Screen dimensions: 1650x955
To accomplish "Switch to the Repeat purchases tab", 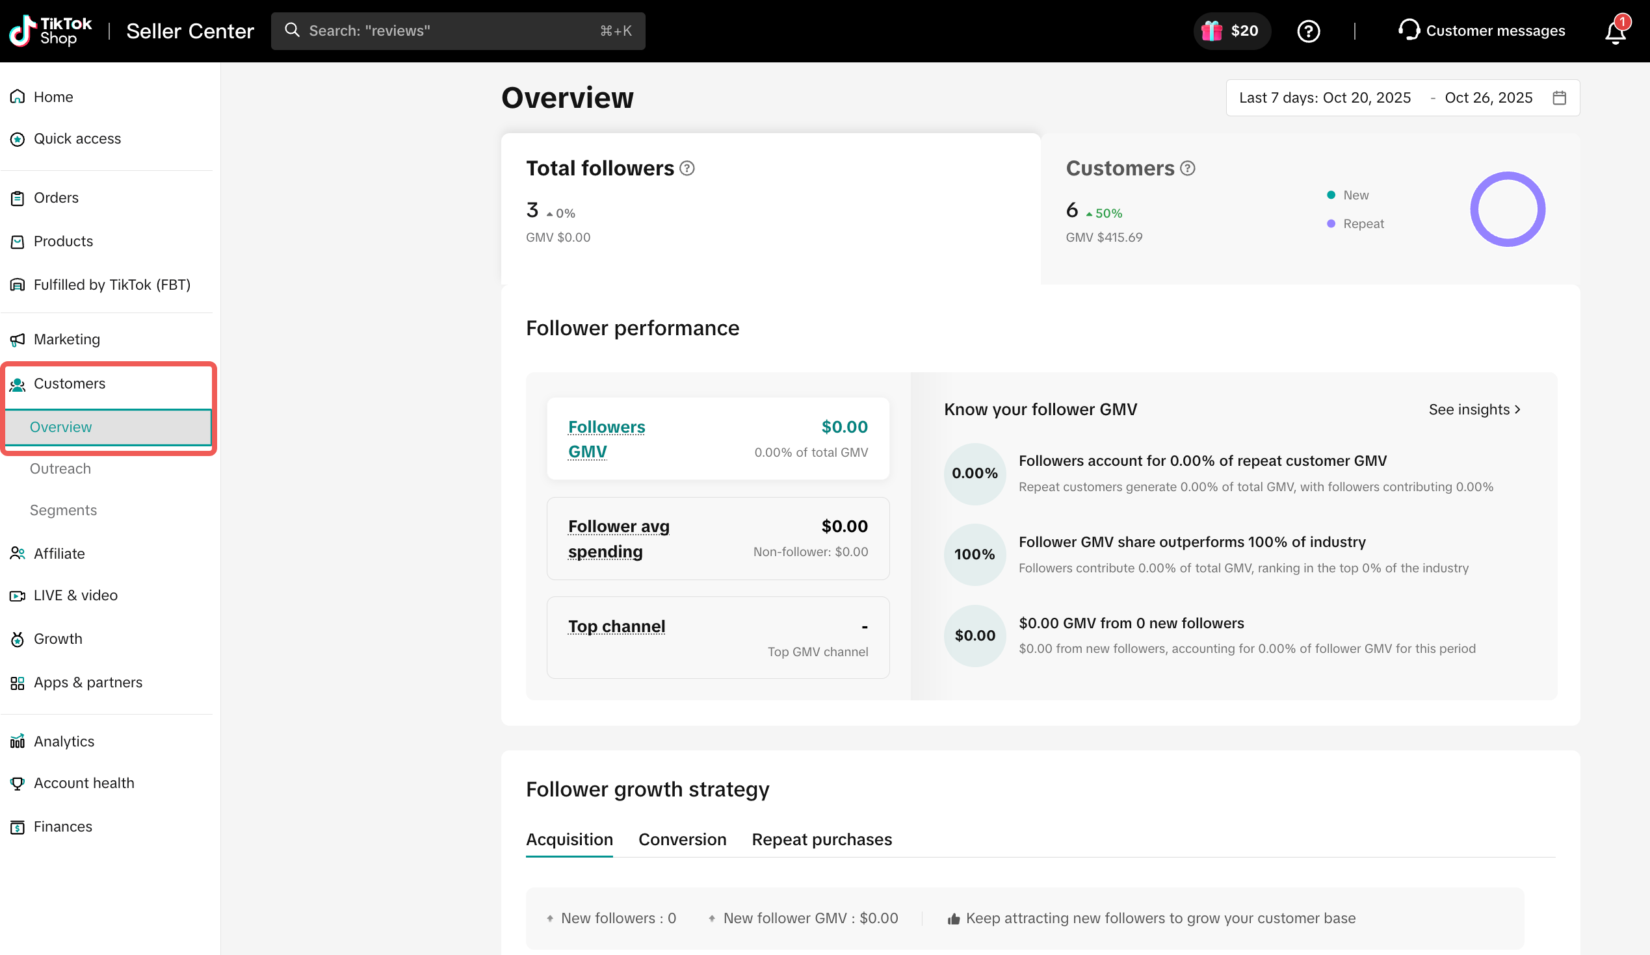I will coord(822,839).
